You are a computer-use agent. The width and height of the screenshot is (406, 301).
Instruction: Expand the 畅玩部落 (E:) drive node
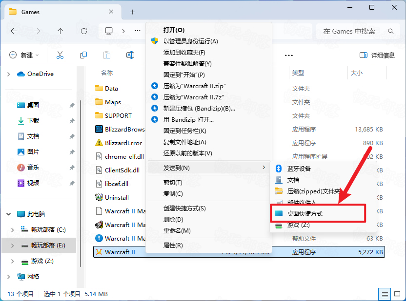coord(12,245)
